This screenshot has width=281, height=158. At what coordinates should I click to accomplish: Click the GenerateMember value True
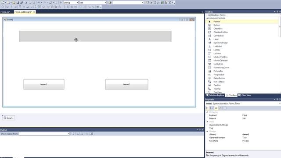click(245, 137)
